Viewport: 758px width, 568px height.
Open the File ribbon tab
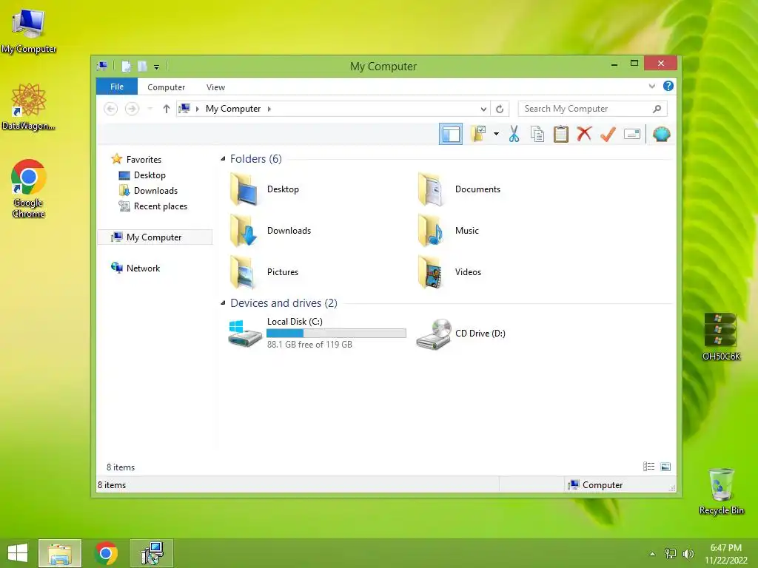coord(117,87)
